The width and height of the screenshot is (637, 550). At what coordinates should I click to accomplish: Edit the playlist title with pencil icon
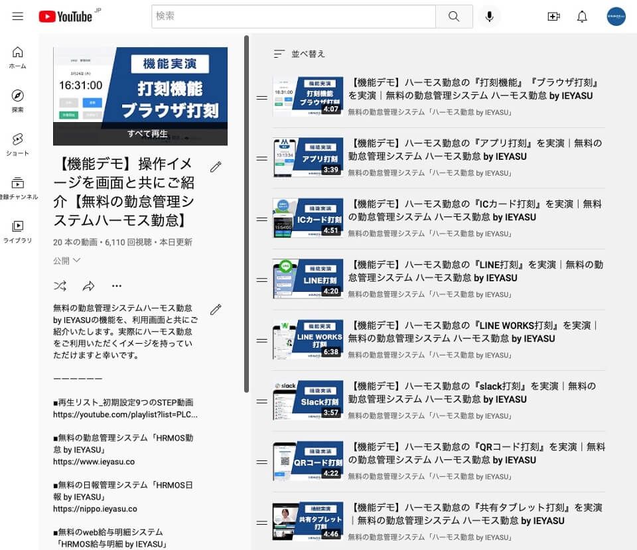coord(216,167)
